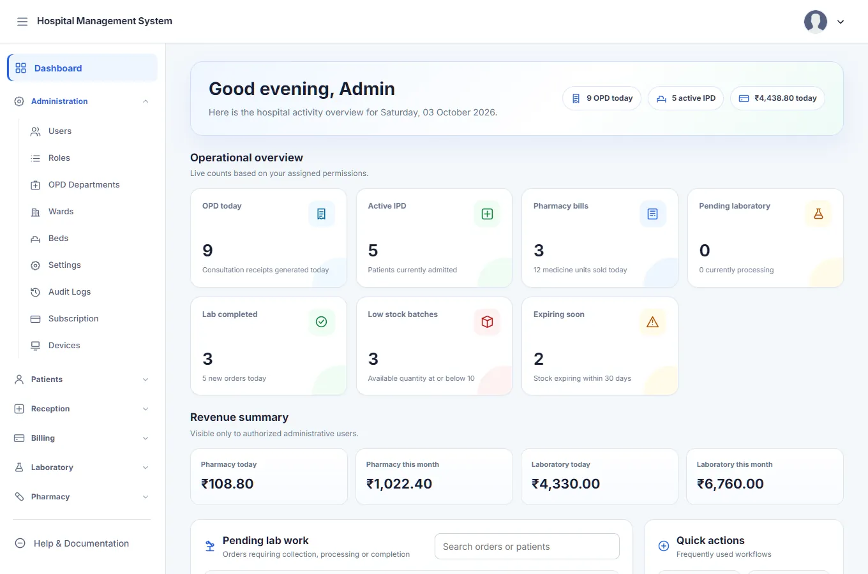
Task: Click the "Consultation receipts generated today" text
Action: coord(266,270)
